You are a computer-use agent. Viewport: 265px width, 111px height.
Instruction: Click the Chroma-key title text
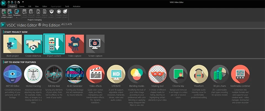(178, 86)
